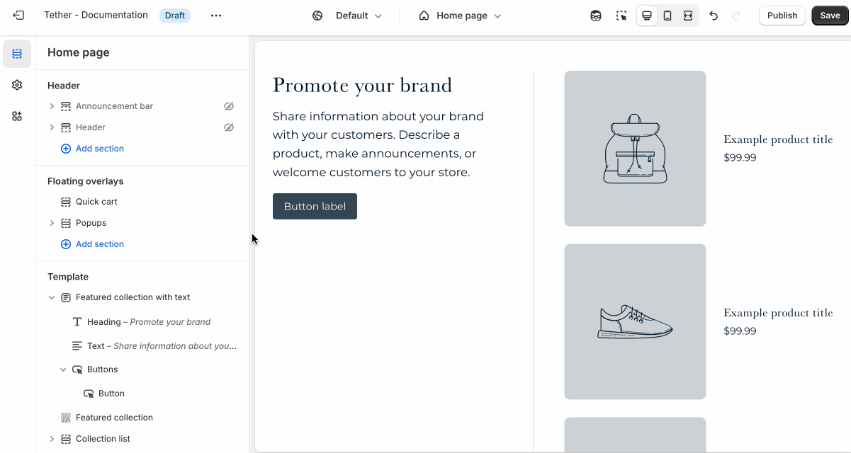Switch to desktop preview
Screen dimensions: 851x453
pos(647,16)
